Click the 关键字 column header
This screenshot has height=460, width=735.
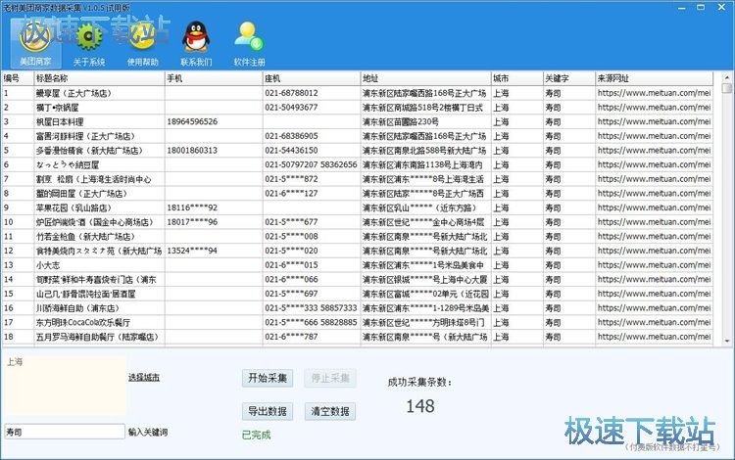569,78
